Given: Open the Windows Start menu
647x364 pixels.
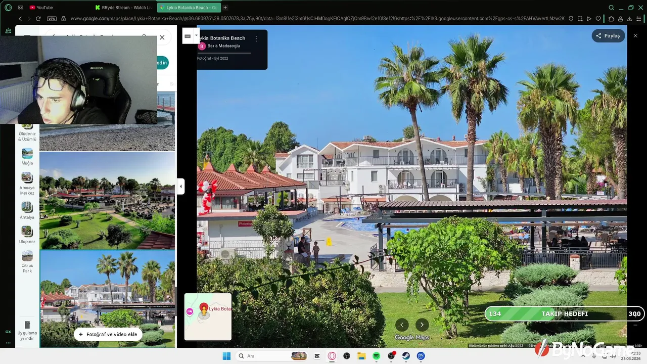Looking at the screenshot, I should [226, 356].
